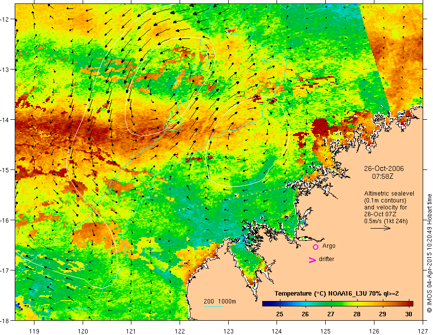Click the longitude axis label '126'
This screenshot has width=433, height=335.
coord(374,331)
